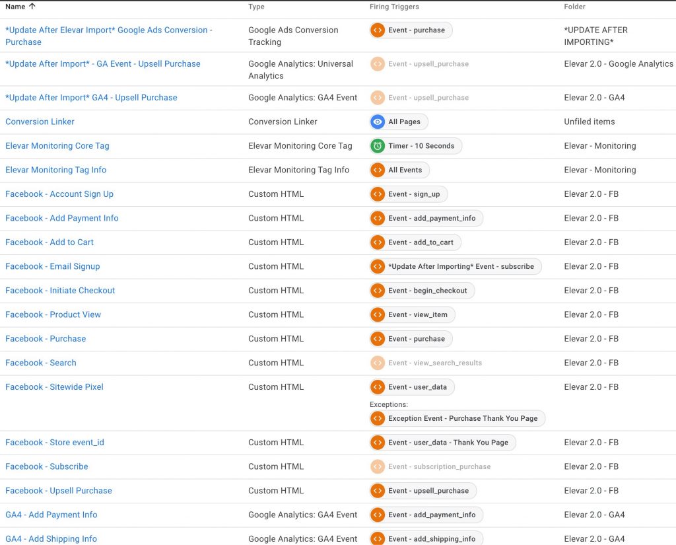This screenshot has height=545, width=676.
Task: Click the Event - begin_checkout trigger icon
Action: (x=378, y=291)
